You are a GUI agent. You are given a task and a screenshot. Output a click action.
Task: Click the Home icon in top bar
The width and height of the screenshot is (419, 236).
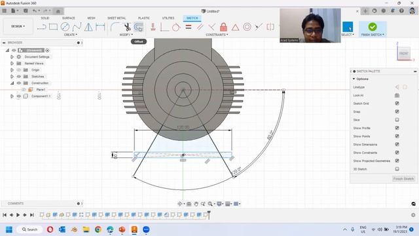click(x=58, y=11)
